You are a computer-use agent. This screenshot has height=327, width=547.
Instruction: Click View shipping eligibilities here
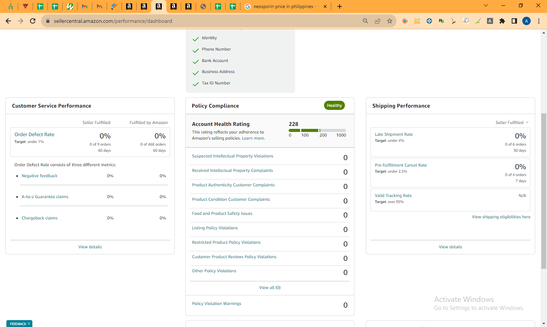pos(501,217)
